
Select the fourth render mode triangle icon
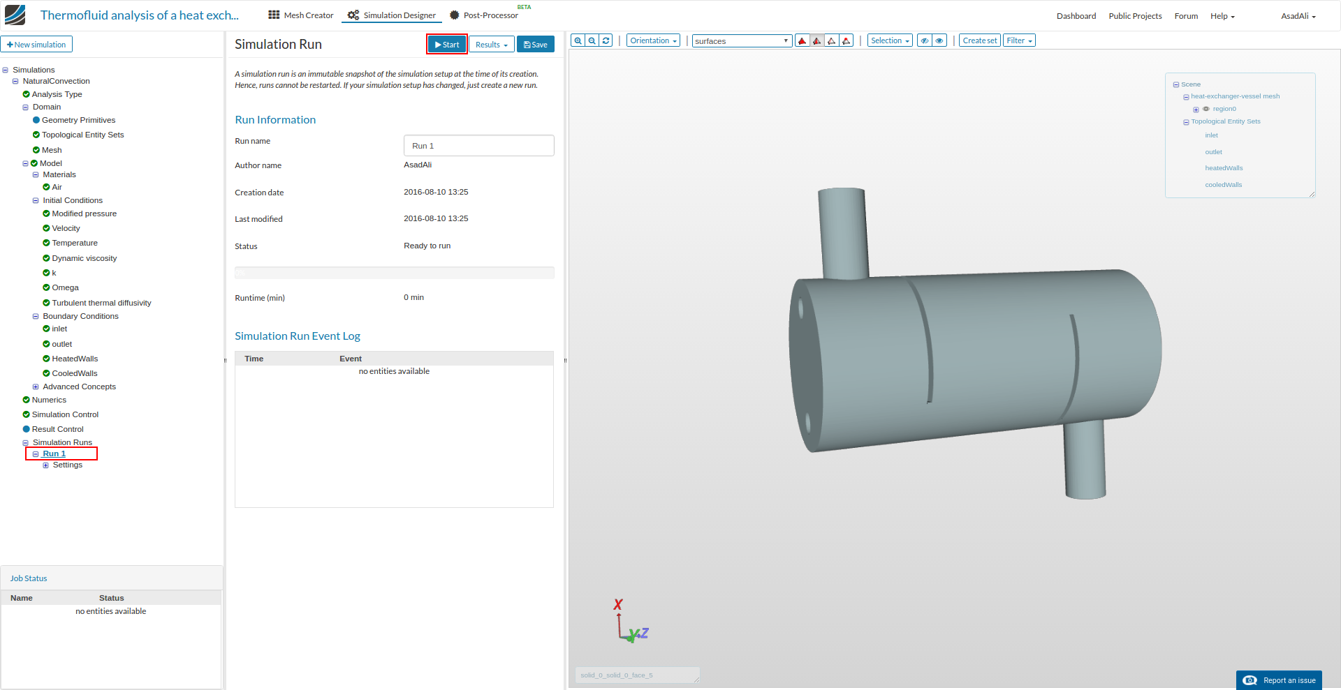(847, 40)
